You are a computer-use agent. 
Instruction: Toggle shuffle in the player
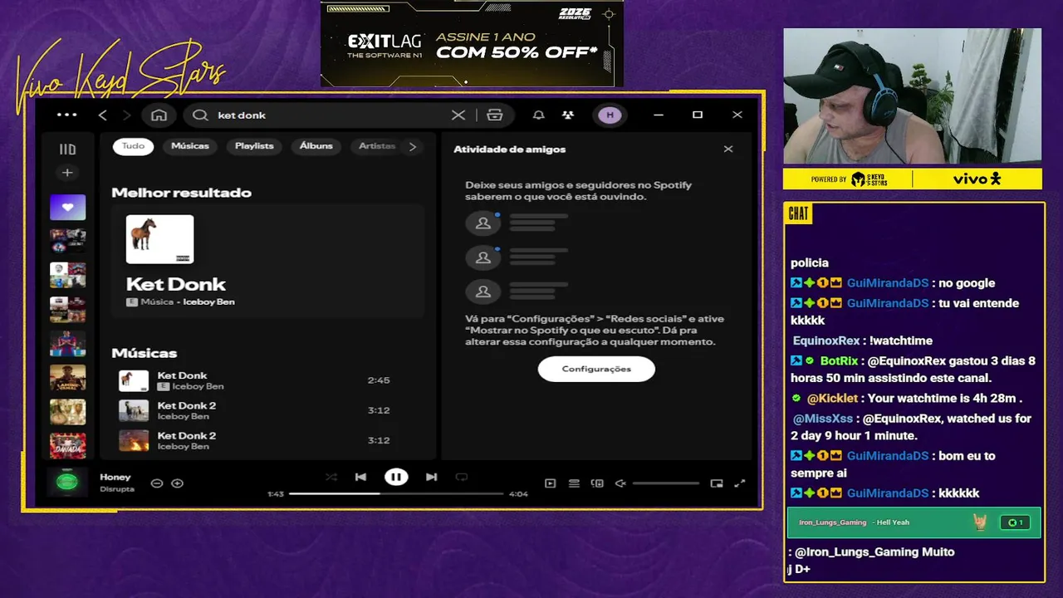tap(331, 477)
